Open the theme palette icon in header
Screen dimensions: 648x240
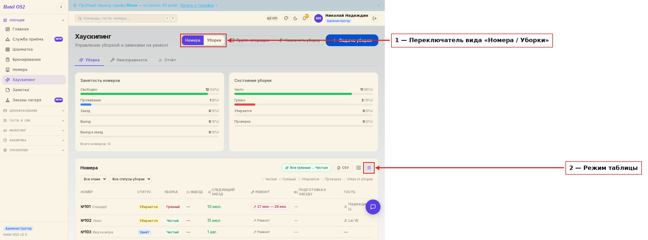(x=286, y=18)
